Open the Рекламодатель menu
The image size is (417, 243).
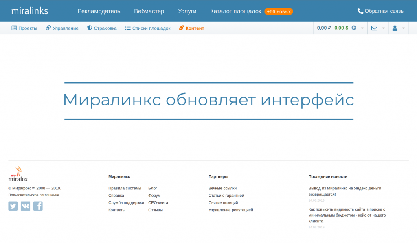99,11
